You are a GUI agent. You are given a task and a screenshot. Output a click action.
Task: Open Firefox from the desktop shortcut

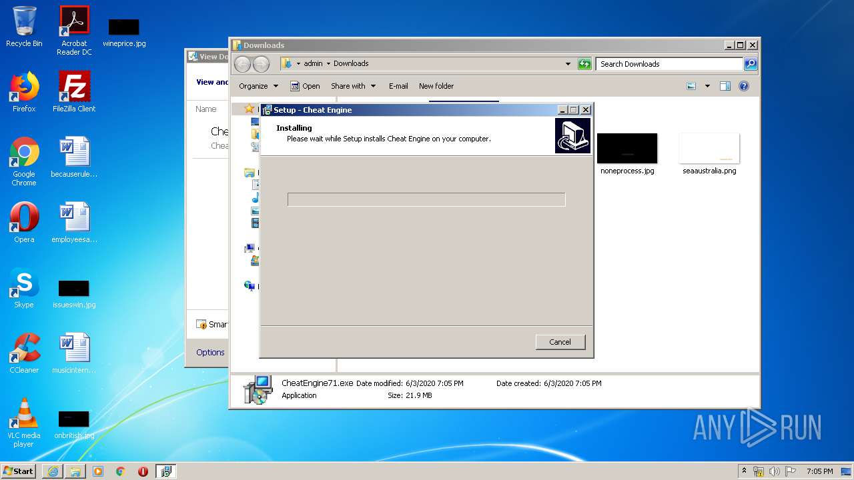[x=24, y=92]
